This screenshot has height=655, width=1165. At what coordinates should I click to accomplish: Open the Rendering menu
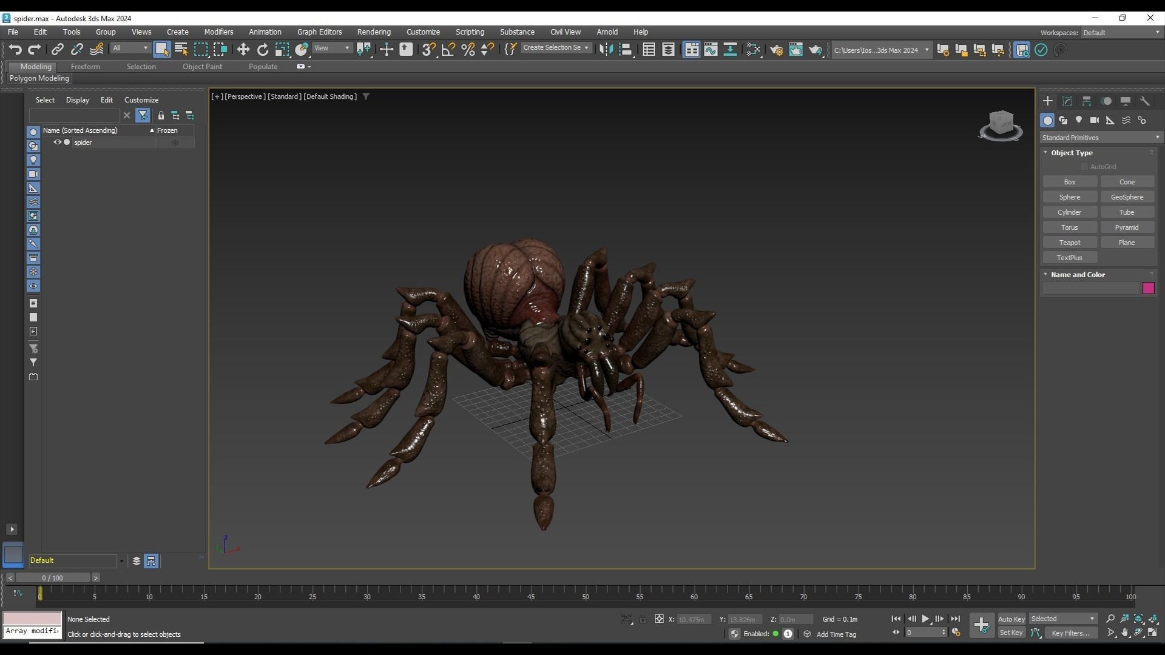[374, 32]
